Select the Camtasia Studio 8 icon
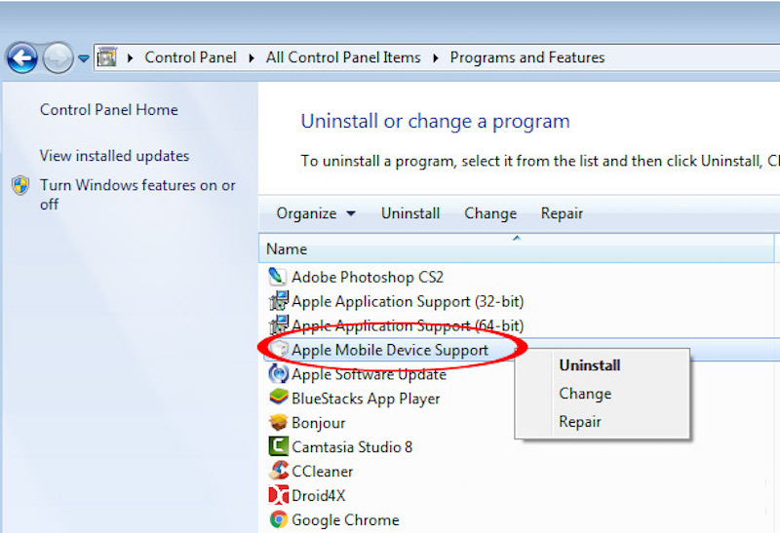The height and width of the screenshot is (533, 780). pyautogui.click(x=278, y=447)
